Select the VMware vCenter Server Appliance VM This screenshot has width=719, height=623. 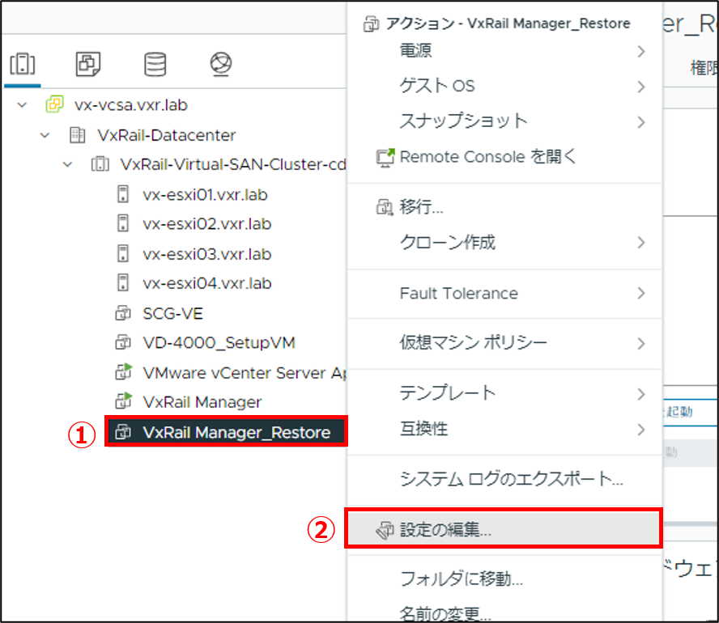[x=245, y=372]
